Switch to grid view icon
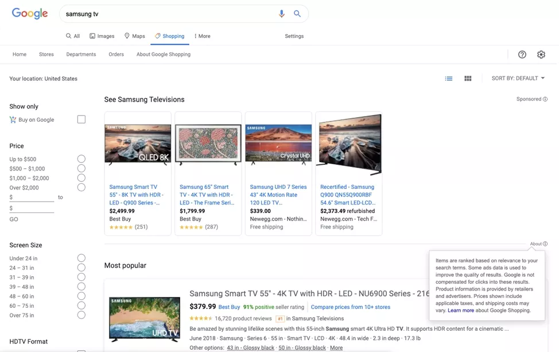The width and height of the screenshot is (559, 352). click(x=468, y=79)
